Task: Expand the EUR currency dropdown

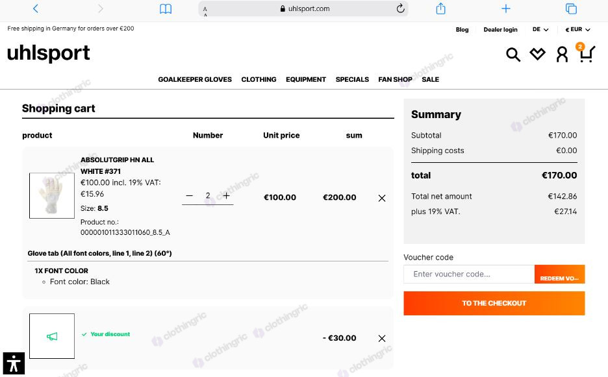Action: point(577,29)
